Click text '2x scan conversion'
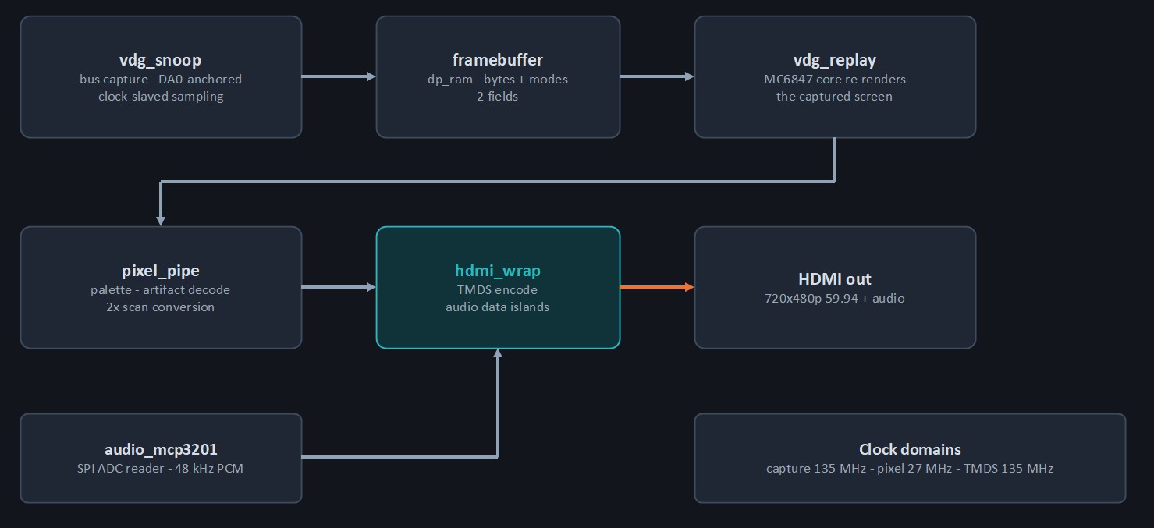Viewport: 1154px width, 528px height. pyautogui.click(x=161, y=307)
